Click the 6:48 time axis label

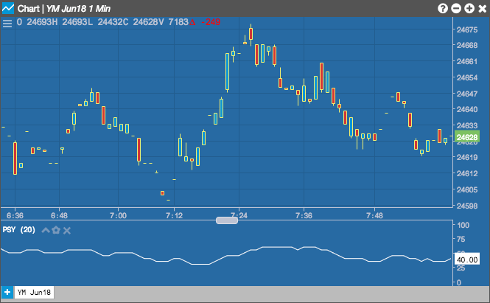[x=60, y=215]
